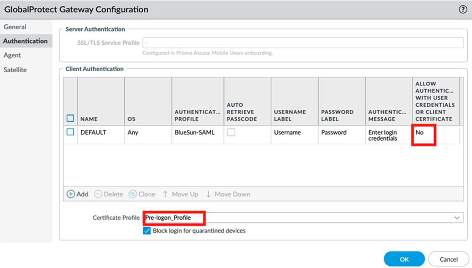Select the Authentication tab

click(x=25, y=41)
